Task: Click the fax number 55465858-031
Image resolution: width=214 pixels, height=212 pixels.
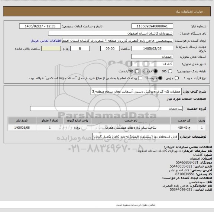Action: [187, 162]
